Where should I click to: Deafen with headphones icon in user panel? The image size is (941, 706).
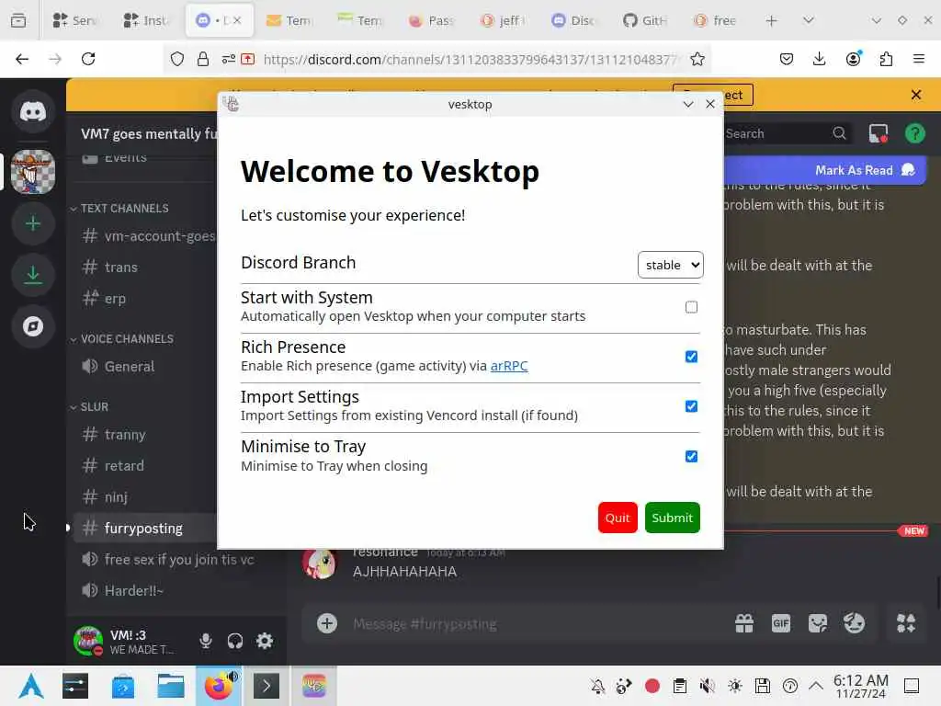[235, 641]
